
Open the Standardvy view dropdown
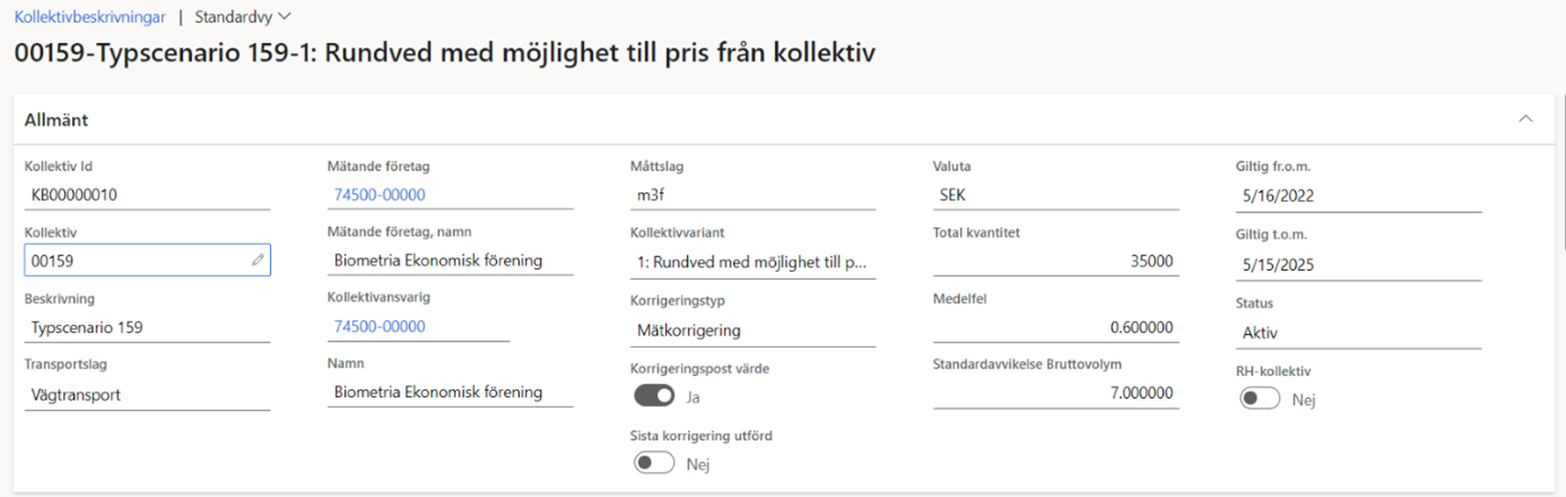pos(242,17)
